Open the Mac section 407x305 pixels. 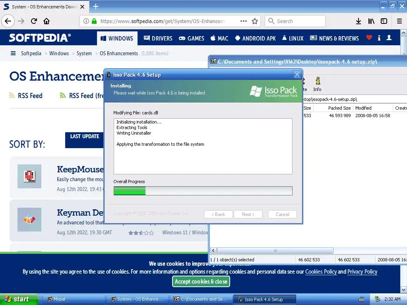click(x=219, y=39)
